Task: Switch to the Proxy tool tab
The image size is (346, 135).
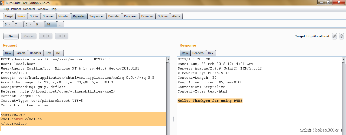Action: (21, 16)
